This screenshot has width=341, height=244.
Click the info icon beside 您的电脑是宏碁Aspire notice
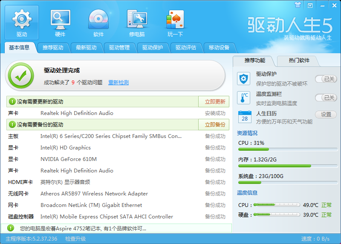(x=10, y=228)
